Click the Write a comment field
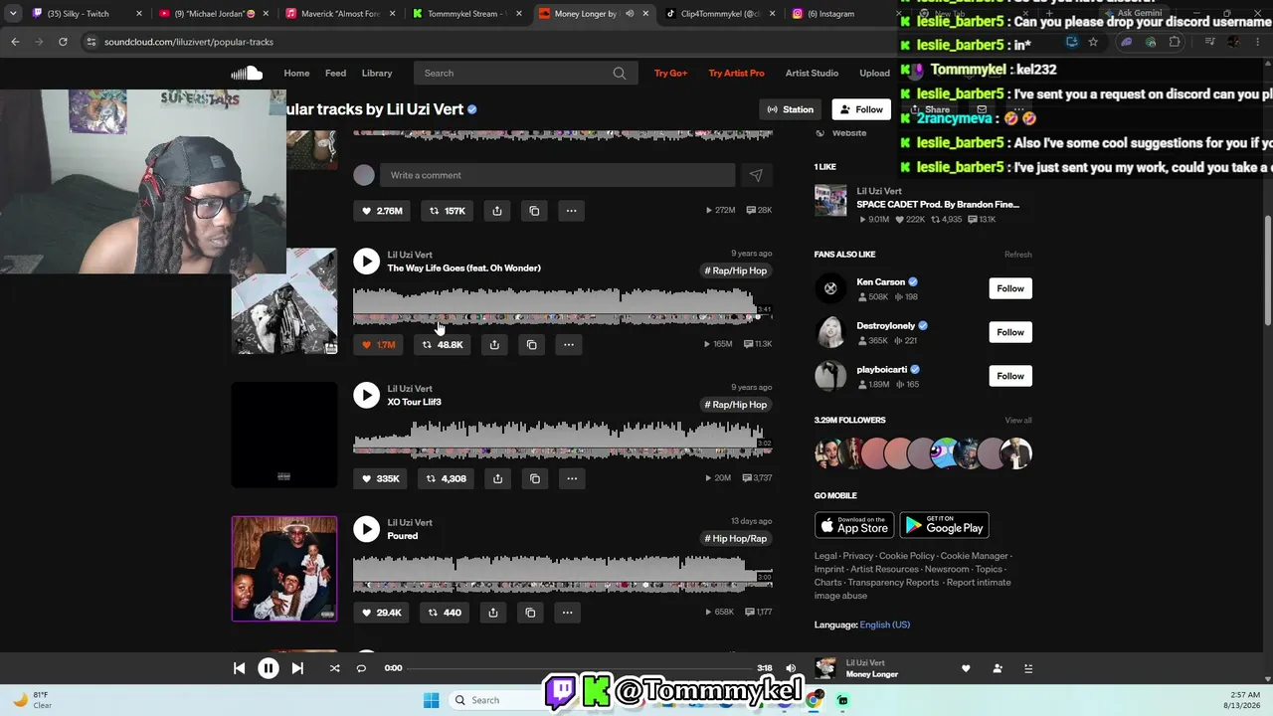This screenshot has height=716, width=1273. 557,175
